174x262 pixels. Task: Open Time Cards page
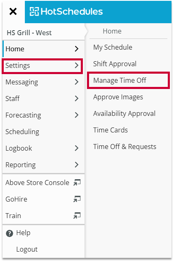(111, 130)
